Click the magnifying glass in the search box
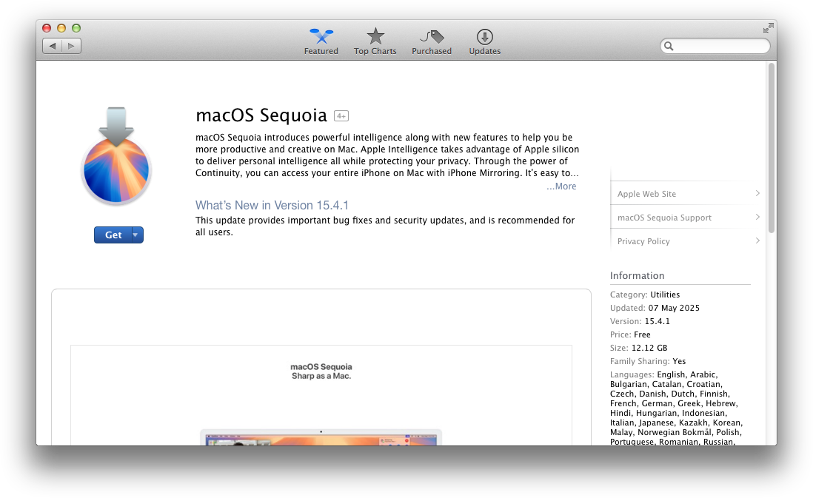Viewport: 813px width, 498px height. pyautogui.click(x=669, y=46)
